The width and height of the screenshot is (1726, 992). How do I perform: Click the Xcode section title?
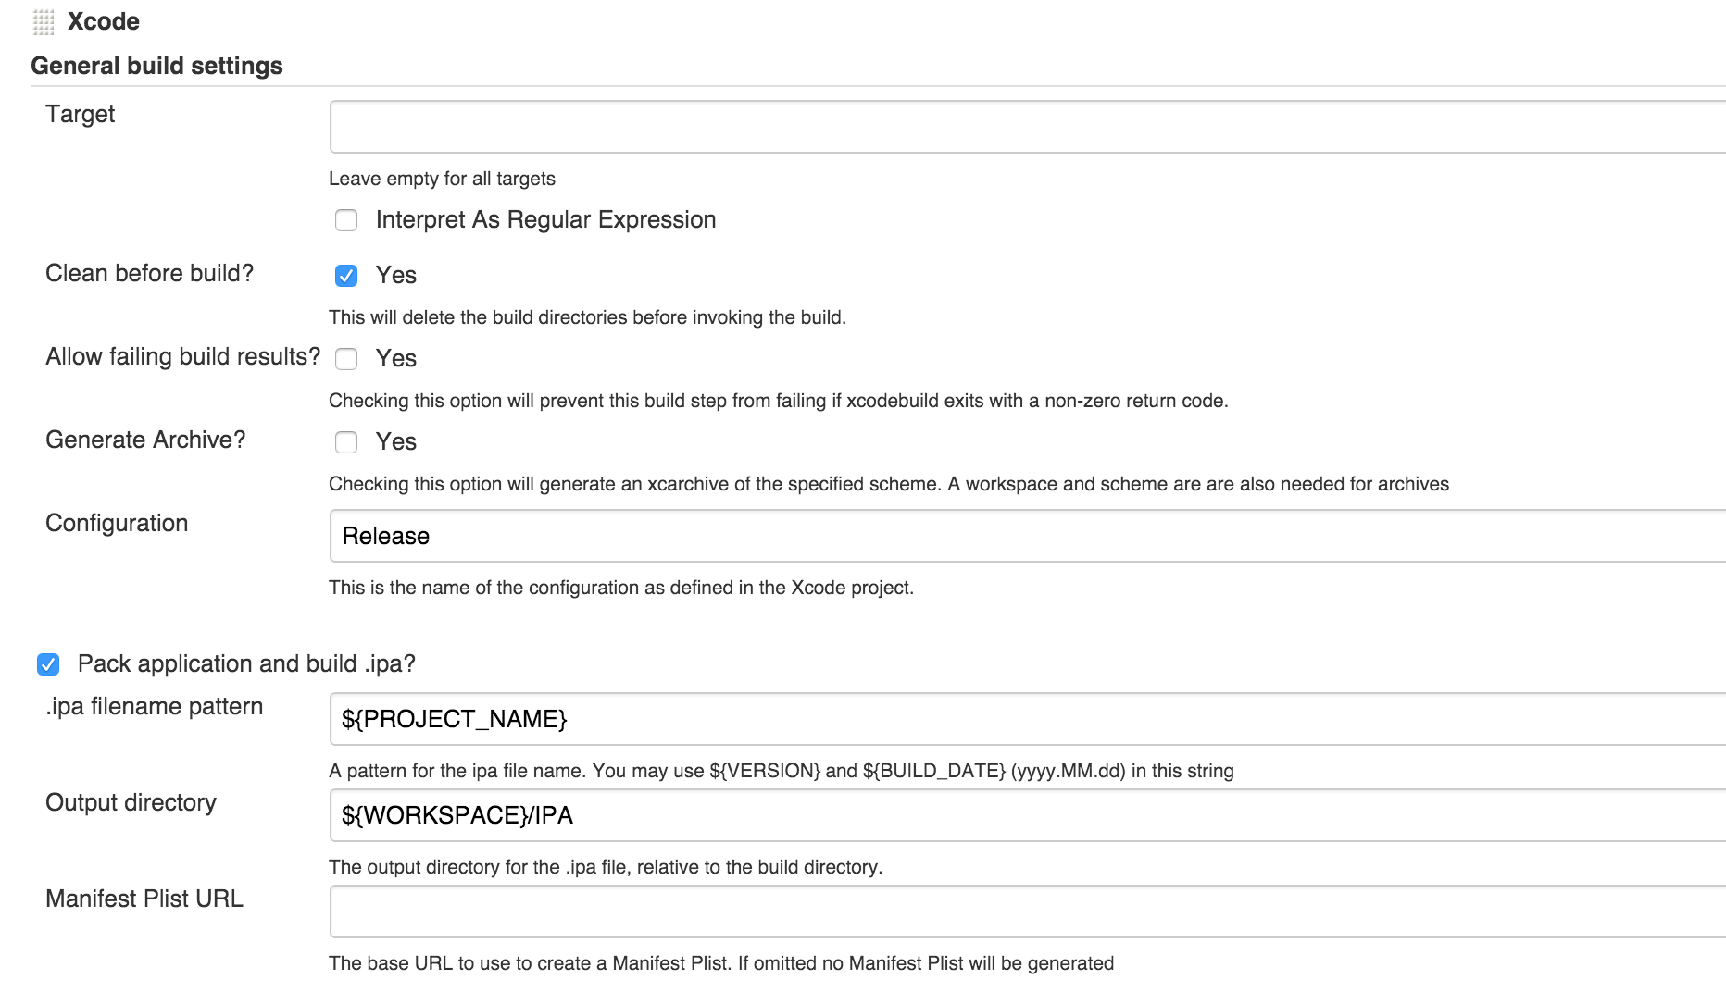pyautogui.click(x=104, y=21)
